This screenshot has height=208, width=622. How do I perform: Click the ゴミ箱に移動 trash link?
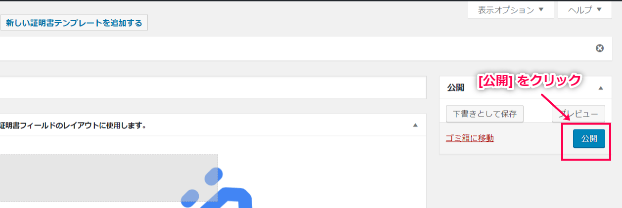[x=470, y=138]
